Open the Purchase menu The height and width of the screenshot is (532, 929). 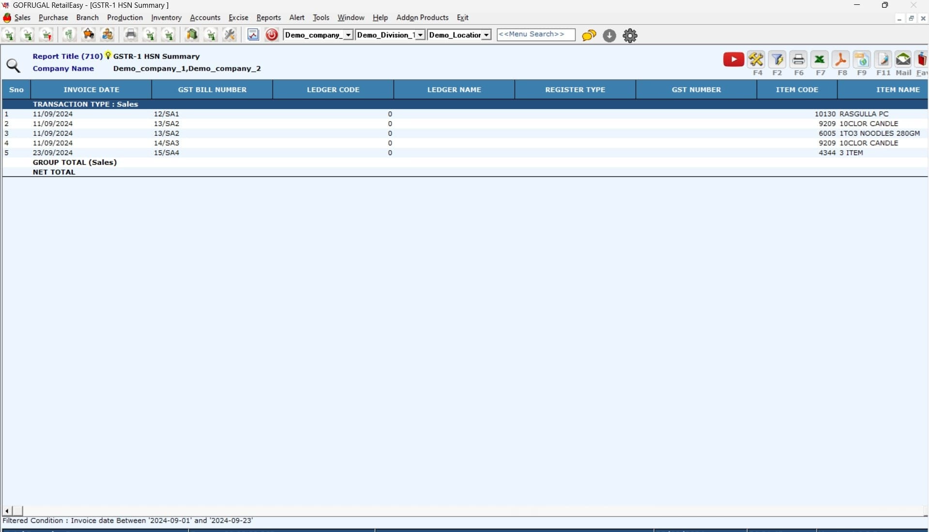click(x=53, y=17)
